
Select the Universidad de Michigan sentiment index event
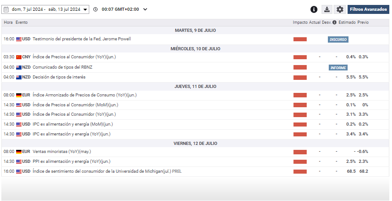point(107,171)
